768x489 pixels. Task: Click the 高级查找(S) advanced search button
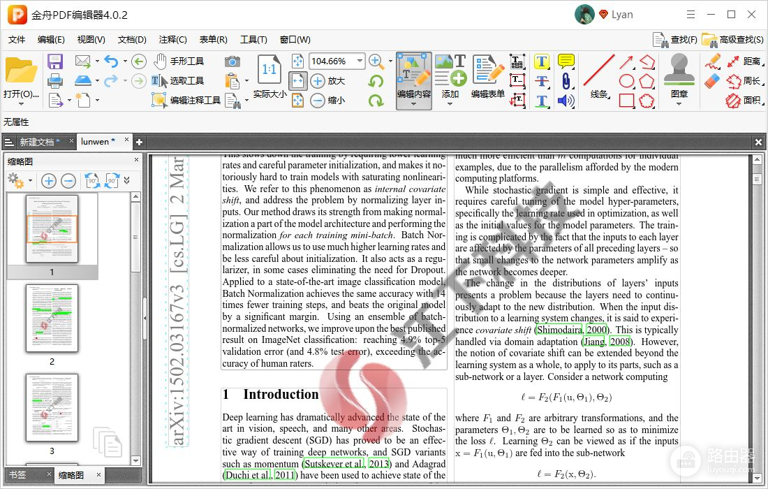click(x=732, y=40)
